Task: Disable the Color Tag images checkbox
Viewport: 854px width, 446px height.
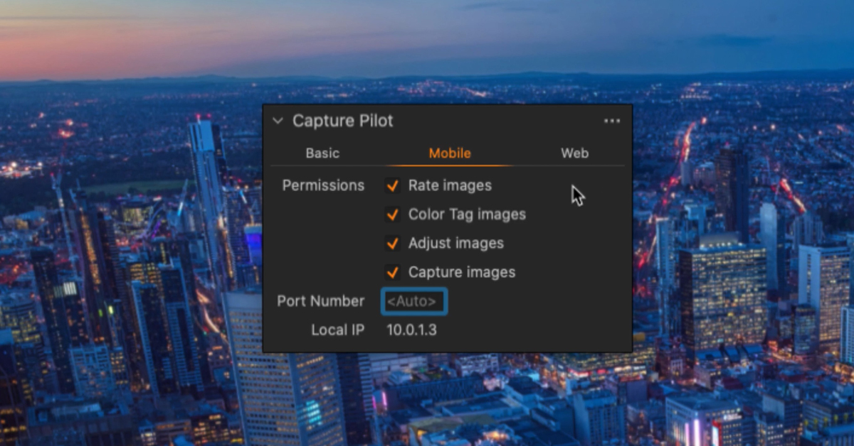Action: 392,214
